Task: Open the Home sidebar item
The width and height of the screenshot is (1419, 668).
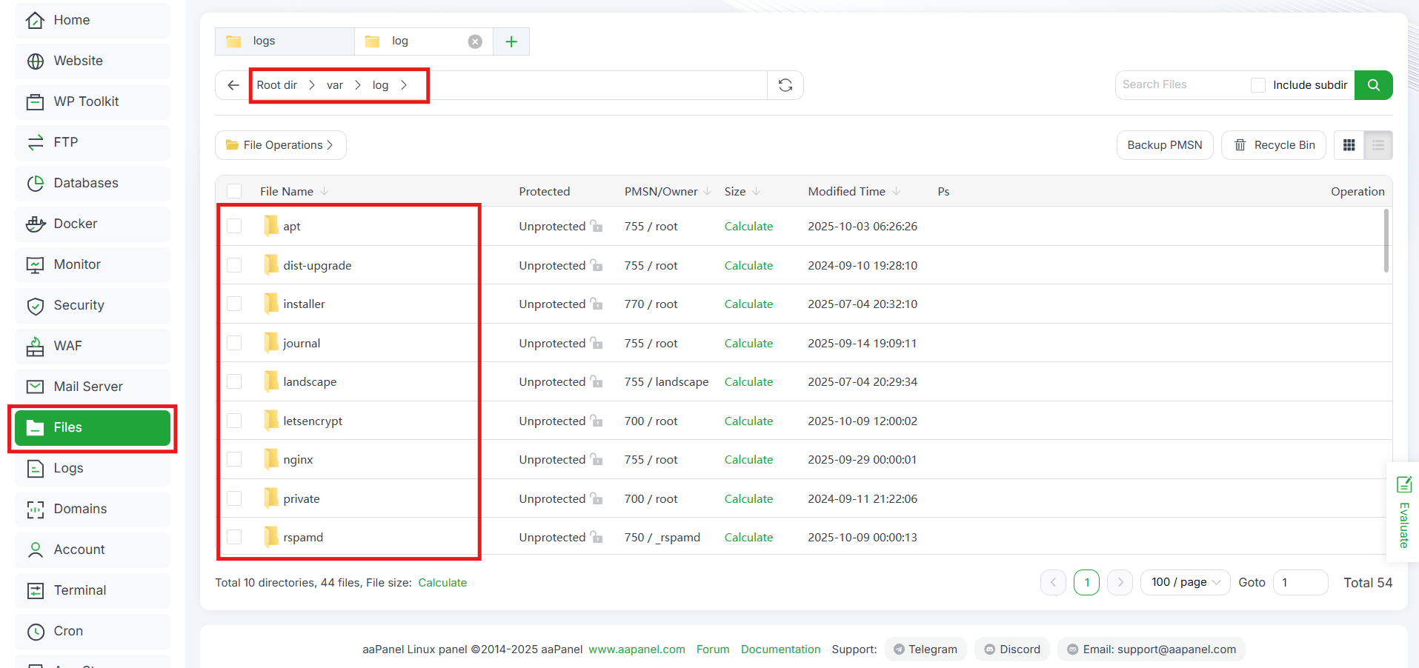Action: [x=93, y=20]
